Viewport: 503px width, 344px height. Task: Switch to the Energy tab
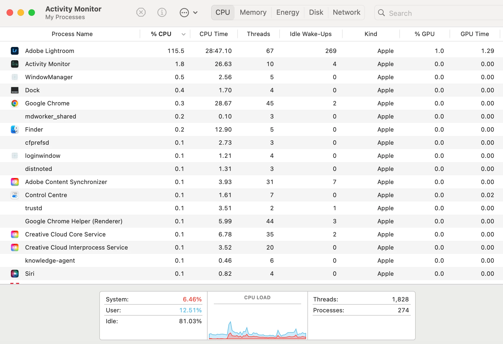point(288,13)
